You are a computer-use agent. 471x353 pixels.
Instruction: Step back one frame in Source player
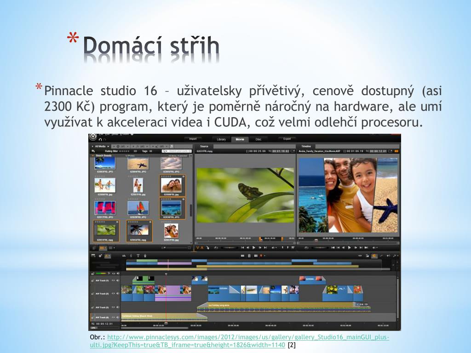point(248,248)
